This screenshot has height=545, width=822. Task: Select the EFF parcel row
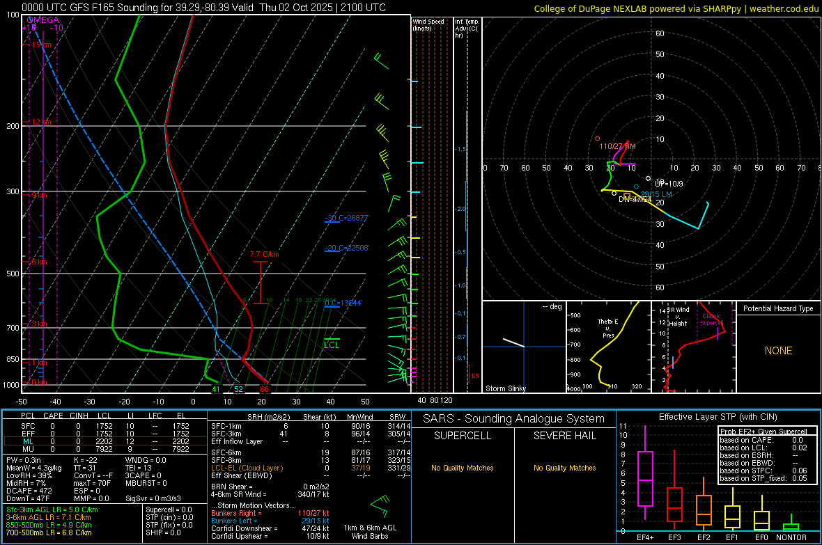point(105,434)
